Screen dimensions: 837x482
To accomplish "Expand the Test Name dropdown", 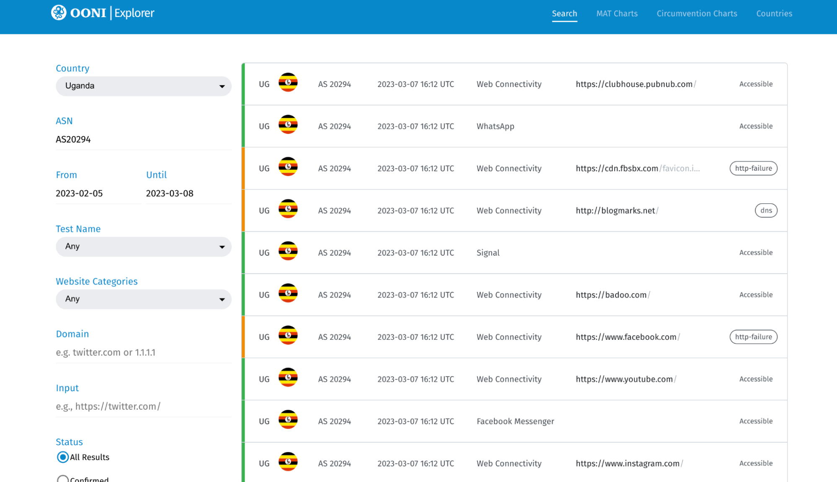I will (143, 247).
